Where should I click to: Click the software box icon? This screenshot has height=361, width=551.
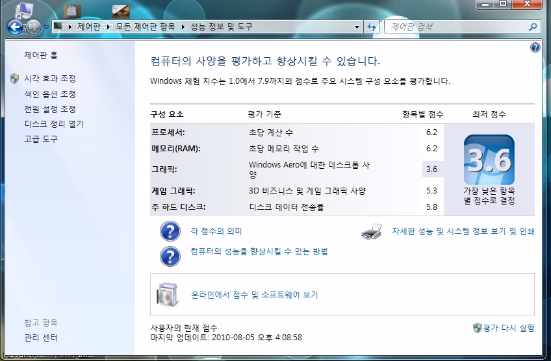pos(167,295)
